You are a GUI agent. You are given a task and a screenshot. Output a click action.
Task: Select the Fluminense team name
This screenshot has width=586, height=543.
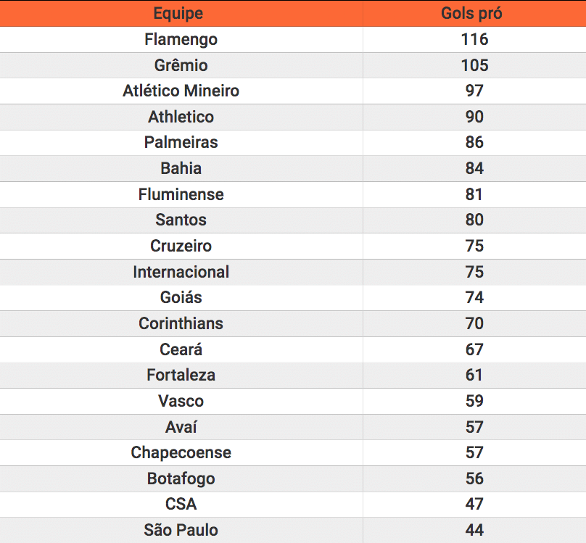point(181,194)
